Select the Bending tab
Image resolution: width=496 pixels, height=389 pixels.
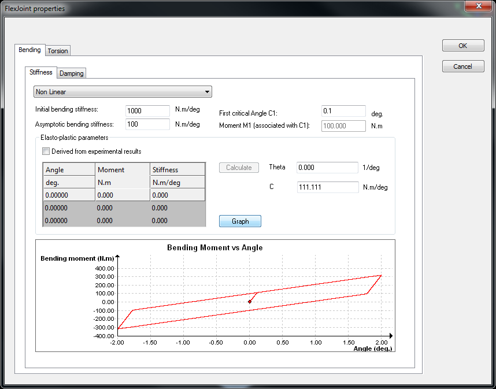tap(29, 50)
